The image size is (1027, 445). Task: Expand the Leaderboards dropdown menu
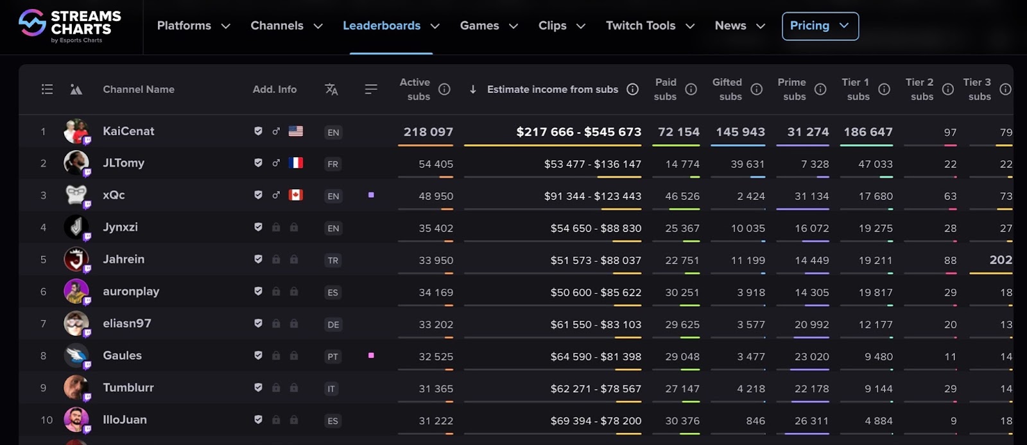pyautogui.click(x=391, y=26)
